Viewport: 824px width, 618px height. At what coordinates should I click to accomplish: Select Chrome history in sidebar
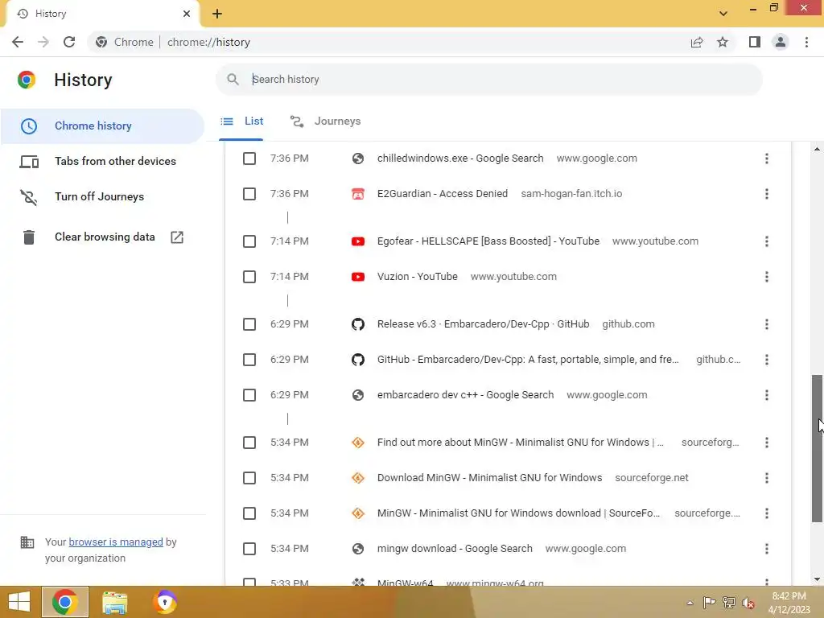point(102,126)
